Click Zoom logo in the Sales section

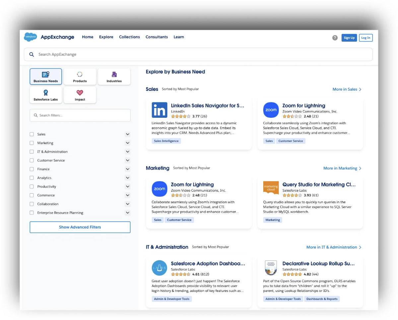click(x=271, y=110)
